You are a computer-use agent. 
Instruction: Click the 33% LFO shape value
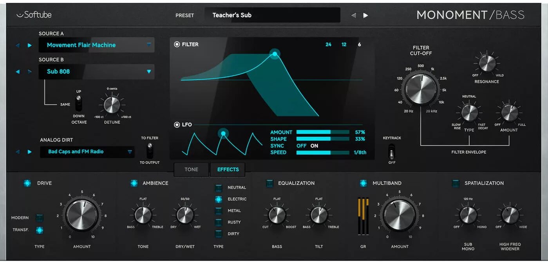point(360,139)
